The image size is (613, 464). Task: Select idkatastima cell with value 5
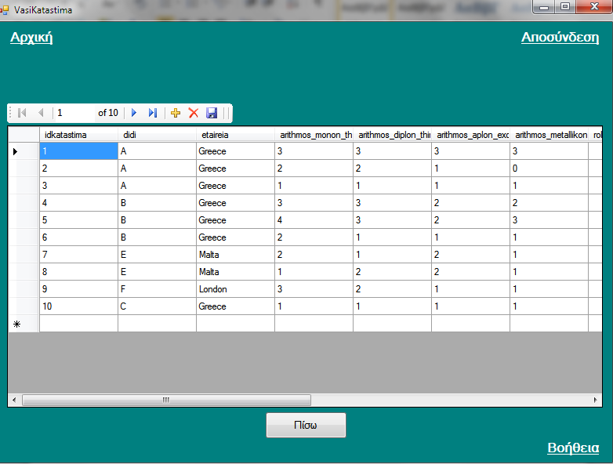78,220
